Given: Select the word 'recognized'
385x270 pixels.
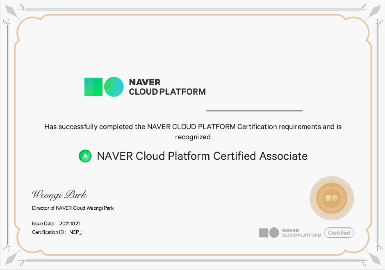Looking at the screenshot, I should coord(193,137).
